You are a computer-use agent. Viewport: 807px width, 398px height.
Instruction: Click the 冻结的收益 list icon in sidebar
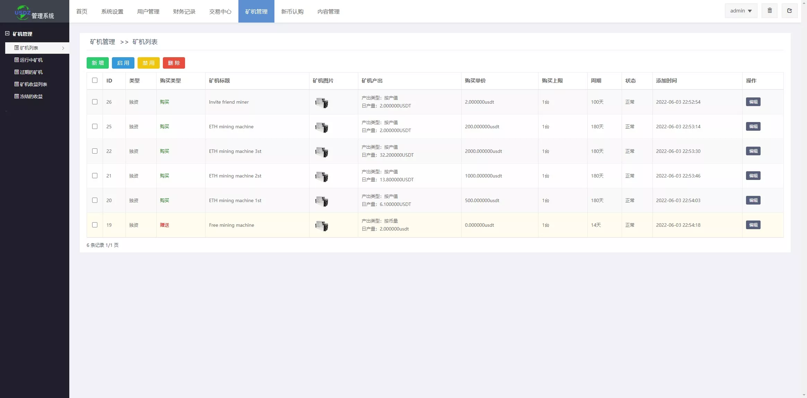pos(16,96)
